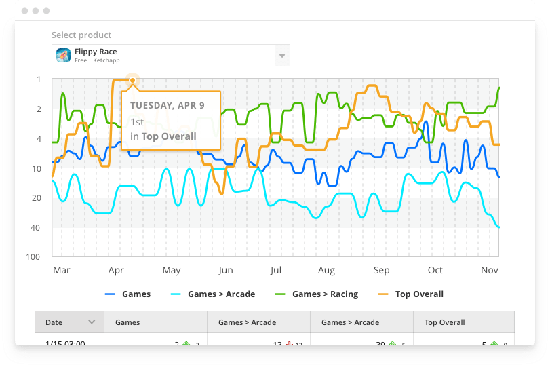
Task: Click the TUESDAY, APR 9 tooltip heading
Action: pyautogui.click(x=168, y=105)
